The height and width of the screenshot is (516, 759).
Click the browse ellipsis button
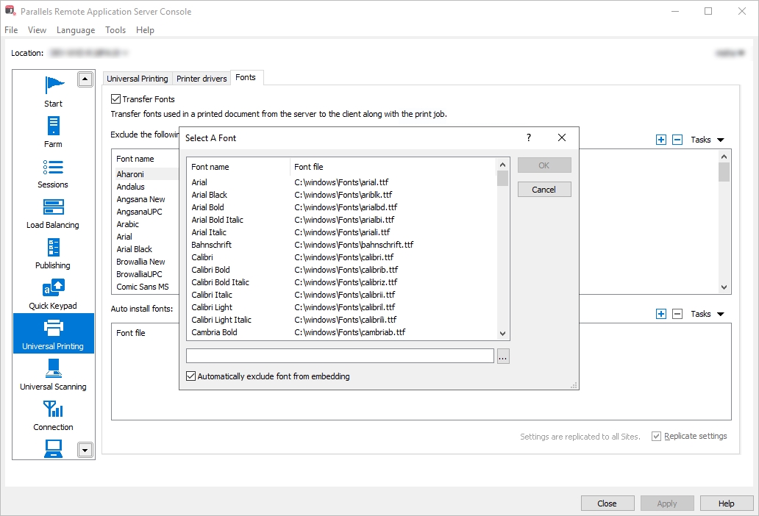[x=503, y=356]
